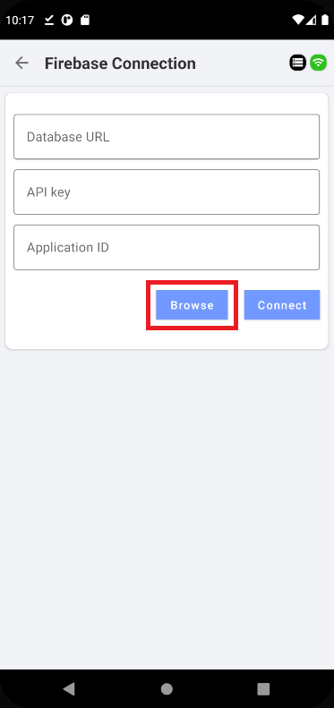Tap the Android back navigation triangle
The image size is (334, 708).
click(x=69, y=688)
